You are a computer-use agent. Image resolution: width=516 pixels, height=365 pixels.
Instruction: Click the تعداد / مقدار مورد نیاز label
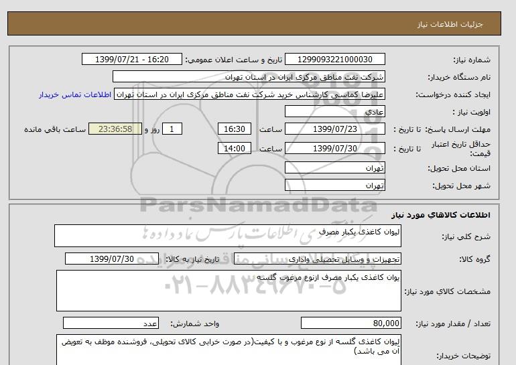(453, 324)
